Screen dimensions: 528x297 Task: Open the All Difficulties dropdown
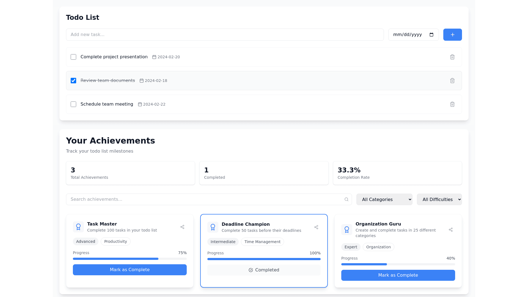(x=439, y=199)
